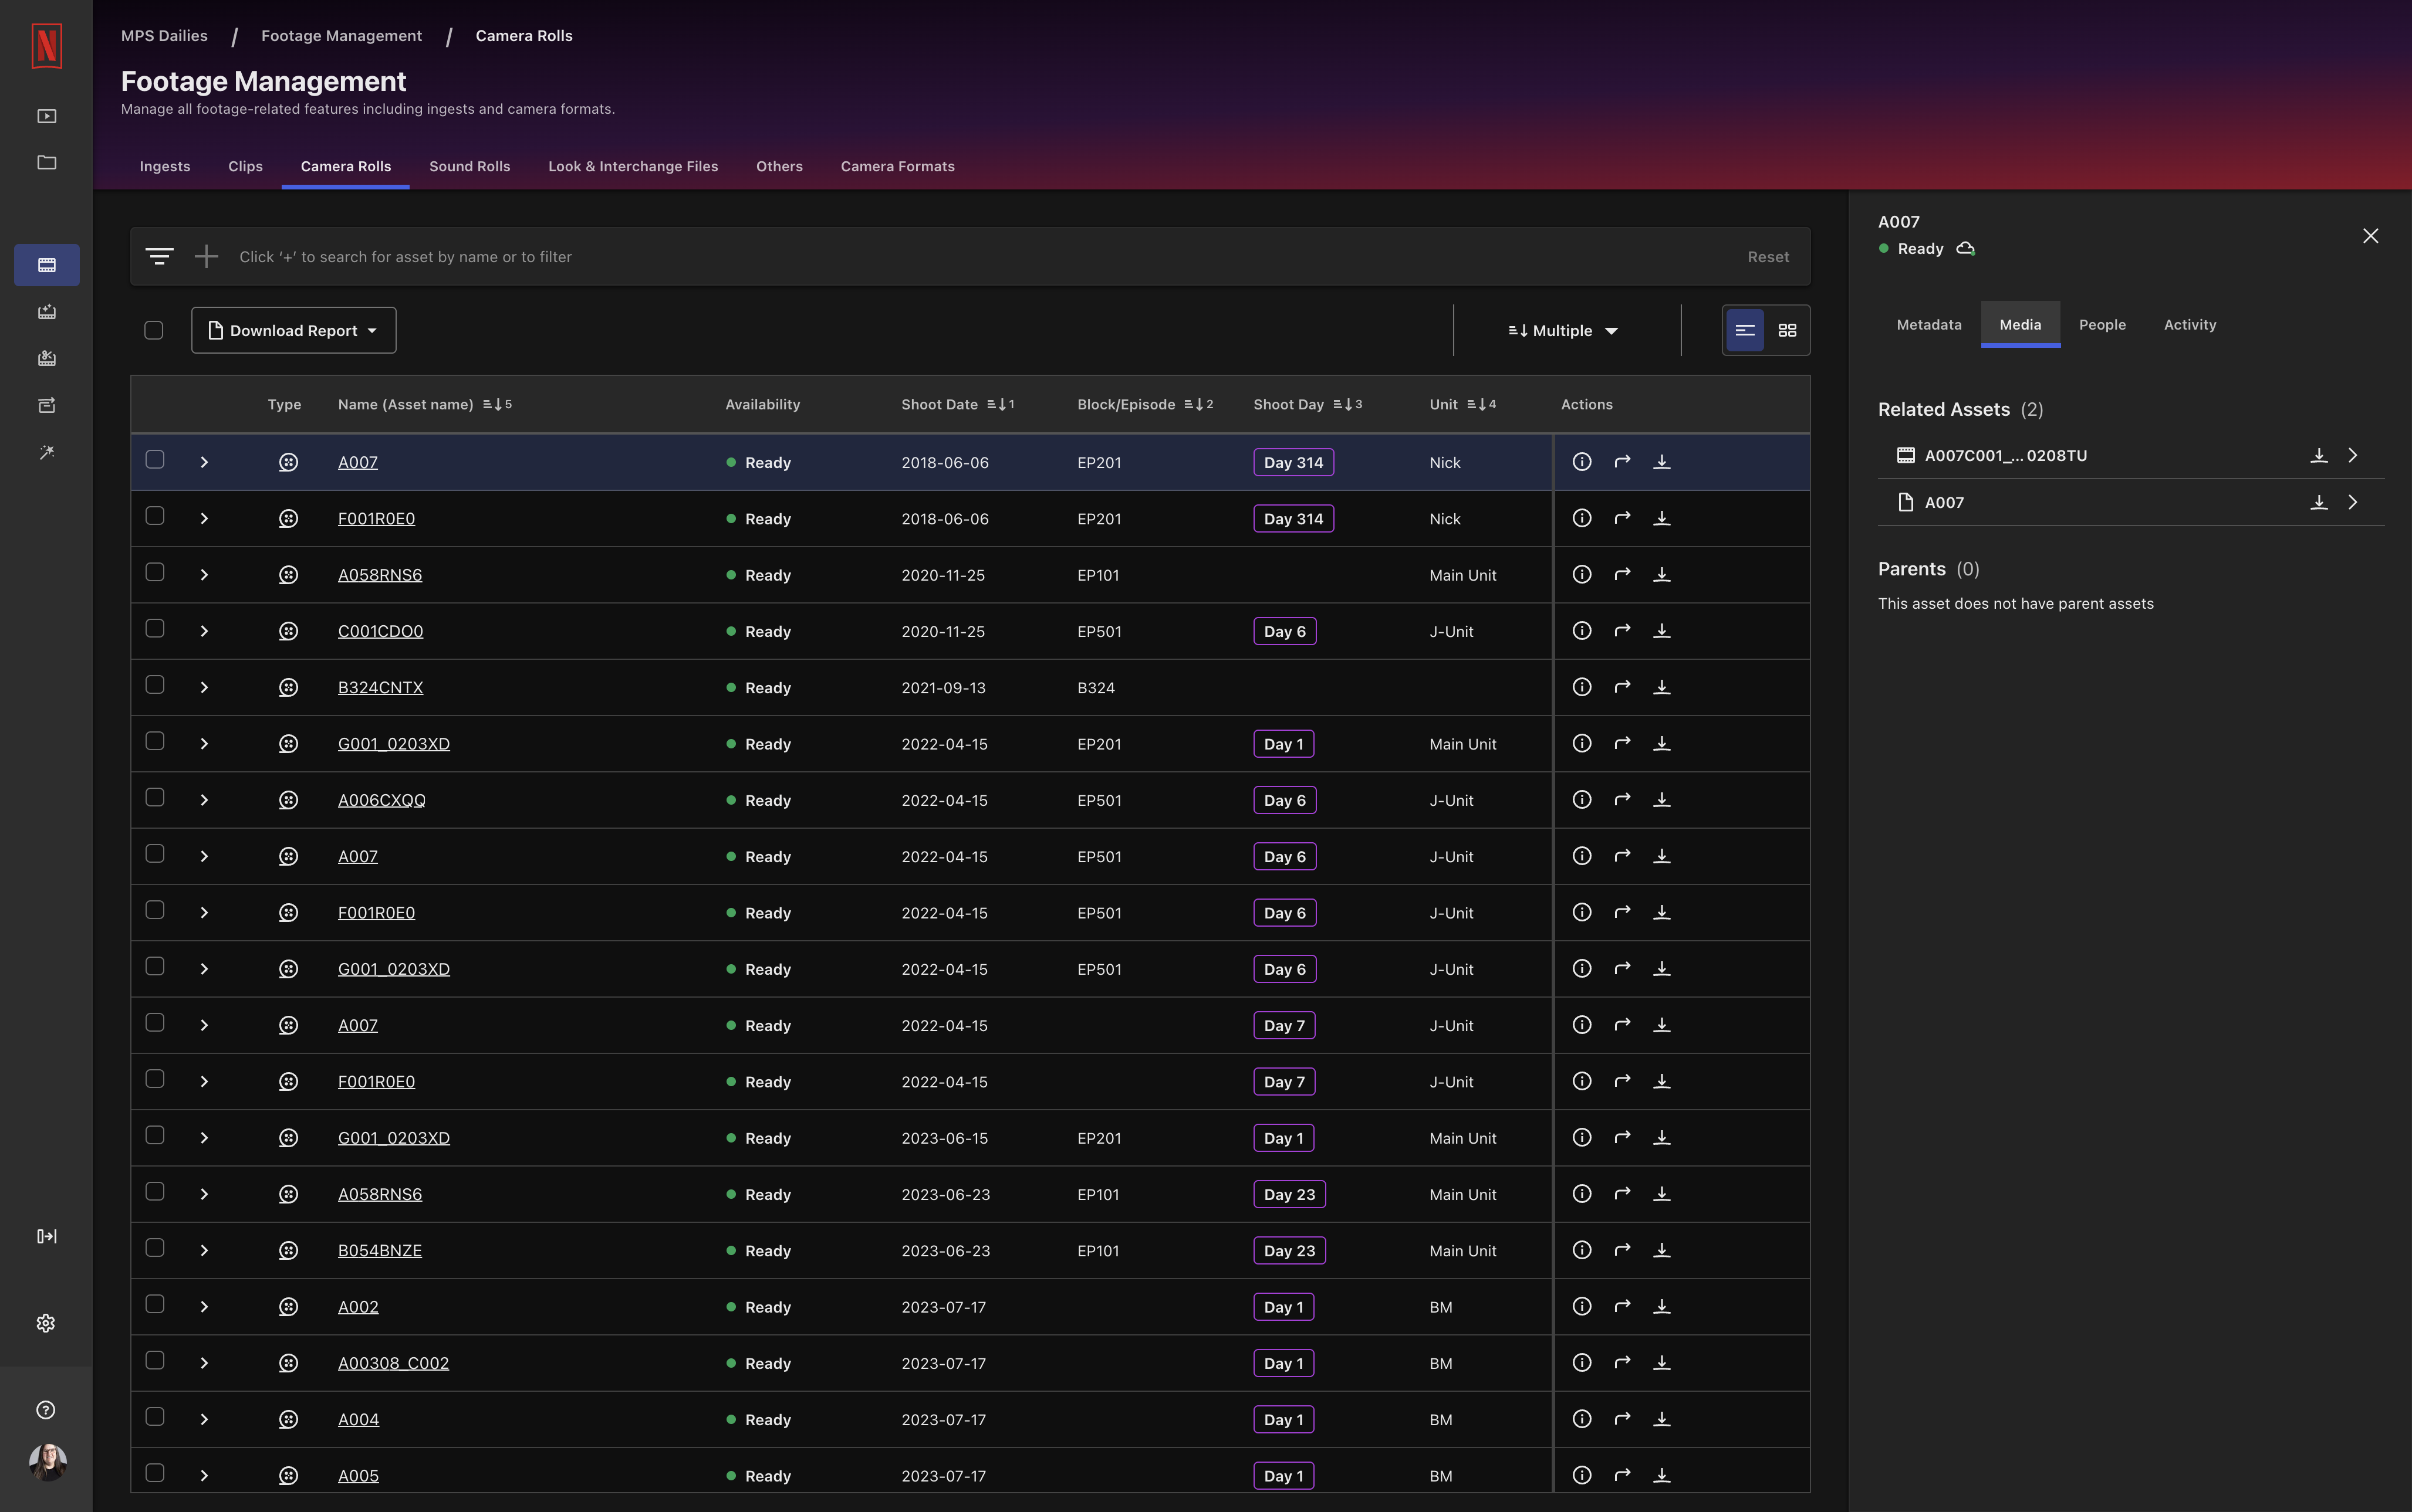Viewport: 2412px width, 1512px height.
Task: Click the Day 314 shoot day badge
Action: coord(1292,461)
